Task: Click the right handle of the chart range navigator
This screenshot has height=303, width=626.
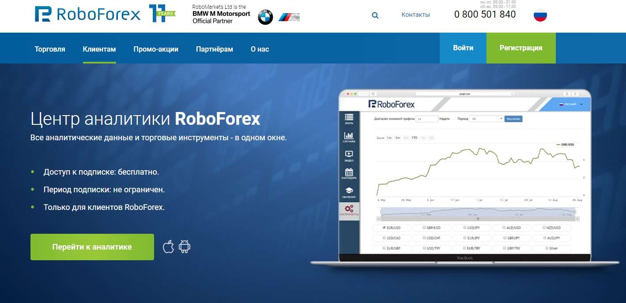Action: click(x=575, y=212)
